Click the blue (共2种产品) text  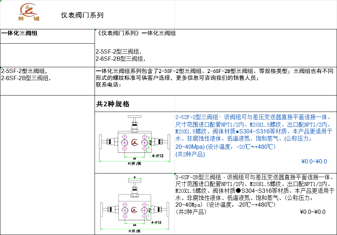[x=190, y=155]
